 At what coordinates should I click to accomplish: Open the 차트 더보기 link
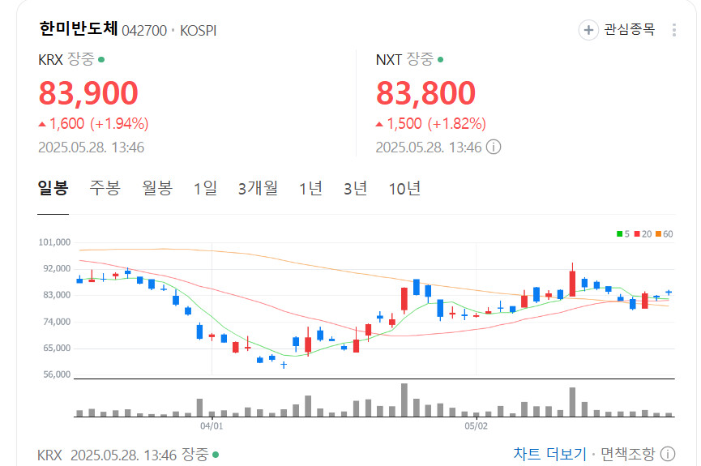point(550,454)
